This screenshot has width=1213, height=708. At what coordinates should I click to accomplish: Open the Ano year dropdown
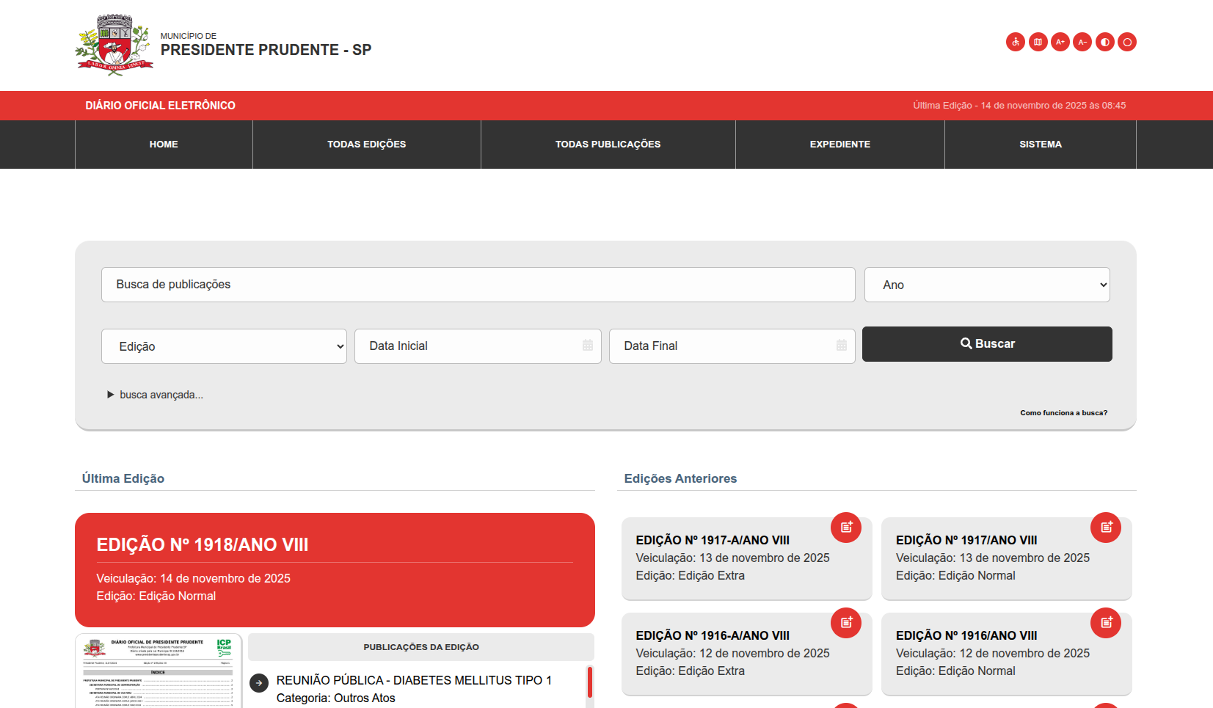pos(987,285)
